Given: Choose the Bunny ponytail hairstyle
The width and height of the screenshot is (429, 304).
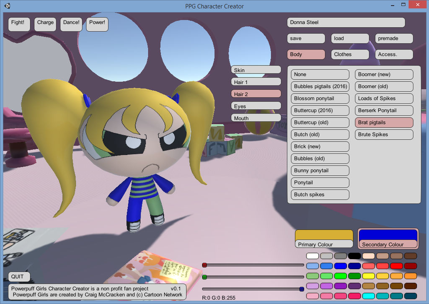Looking at the screenshot, I should (x=320, y=170).
